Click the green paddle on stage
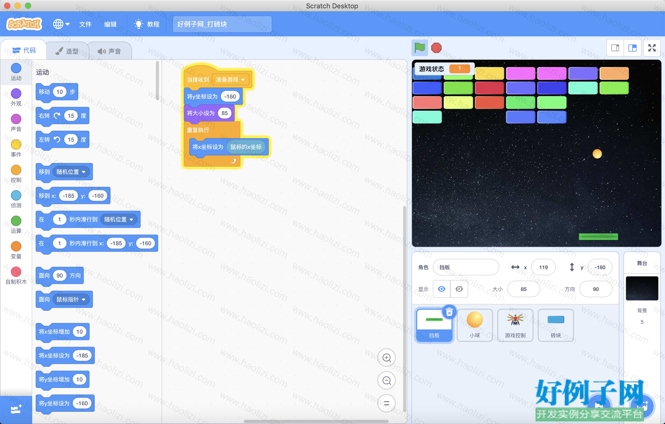This screenshot has width=665, height=424. pos(598,236)
